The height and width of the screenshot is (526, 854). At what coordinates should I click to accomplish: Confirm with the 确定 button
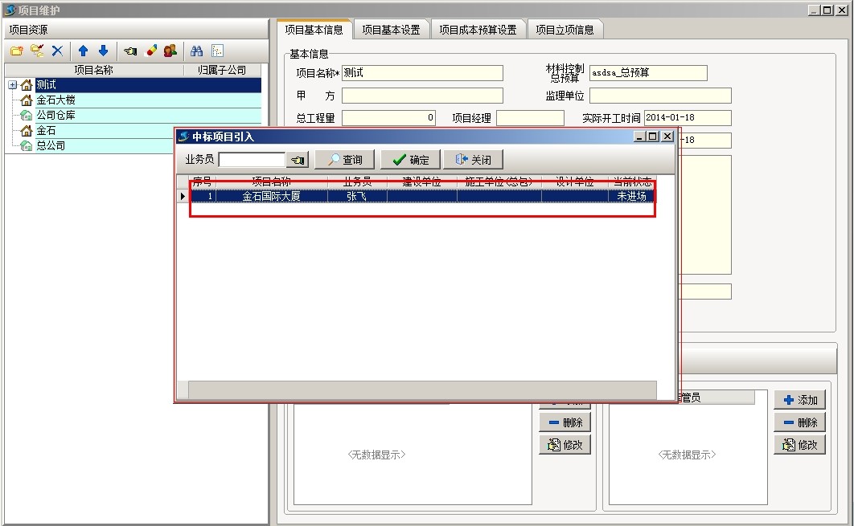(x=410, y=160)
